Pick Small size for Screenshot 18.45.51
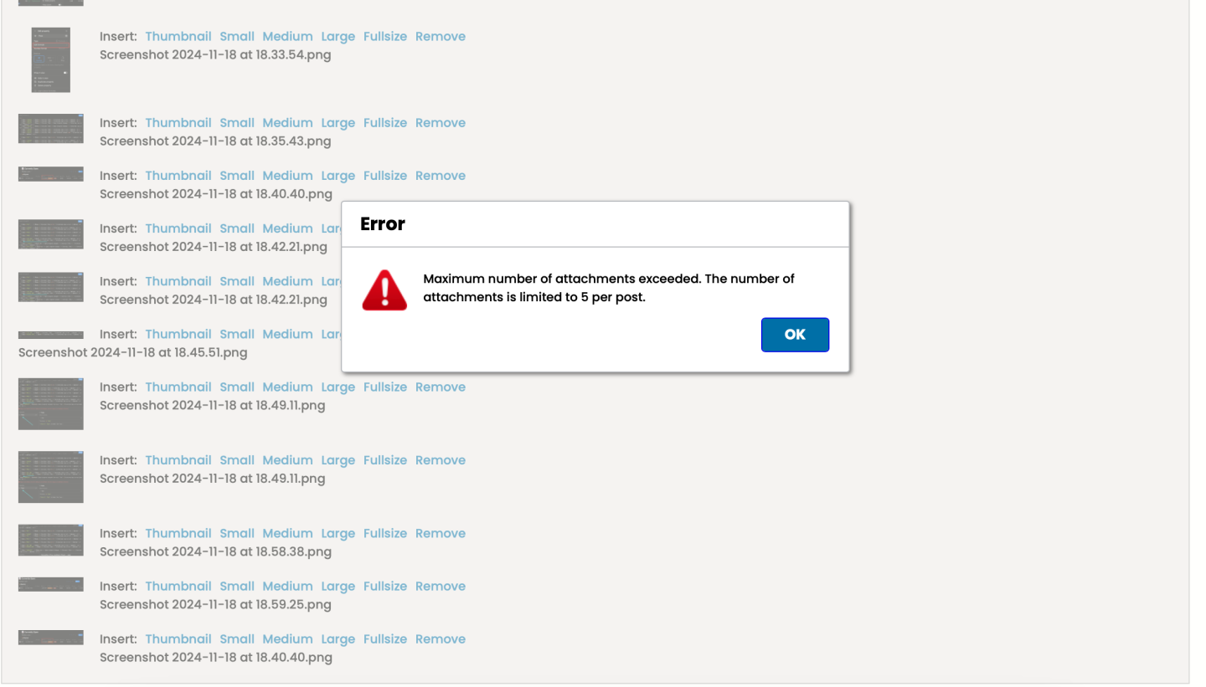This screenshot has height=687, width=1206. [237, 335]
